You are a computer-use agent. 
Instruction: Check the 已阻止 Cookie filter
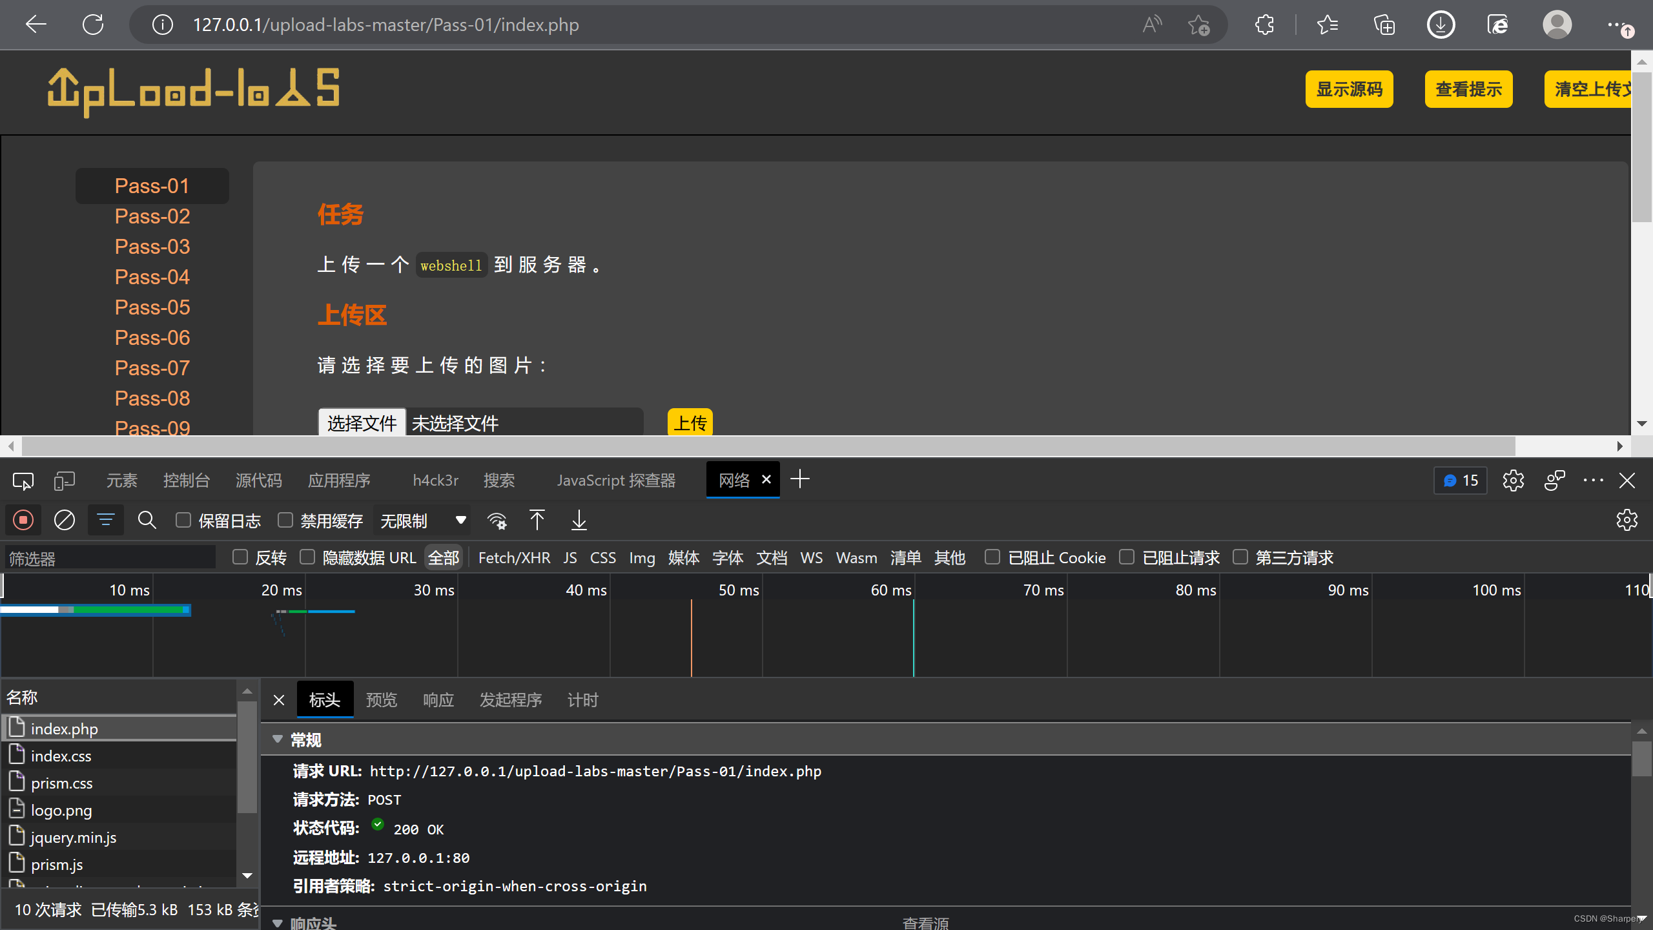(992, 557)
